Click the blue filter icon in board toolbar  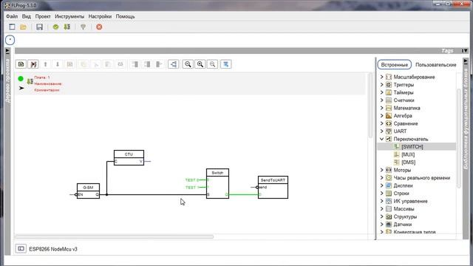tap(226, 64)
